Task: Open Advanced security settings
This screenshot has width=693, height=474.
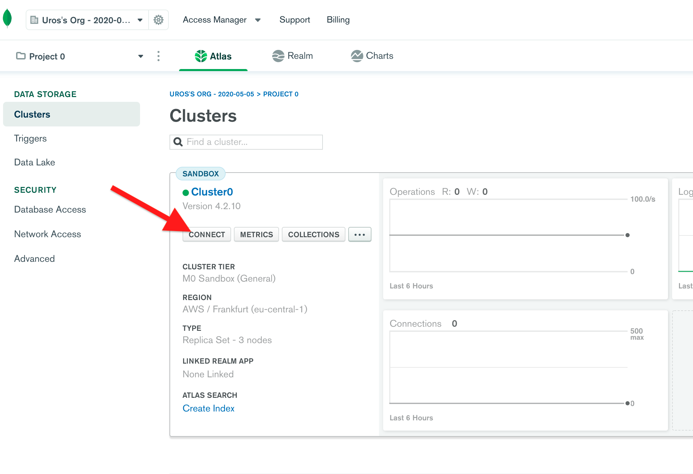Action: [x=35, y=259]
